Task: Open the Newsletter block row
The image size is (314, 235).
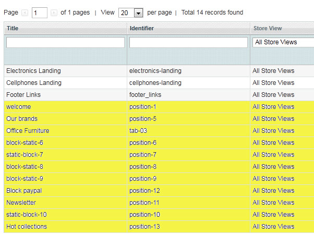Action: [x=159, y=203]
